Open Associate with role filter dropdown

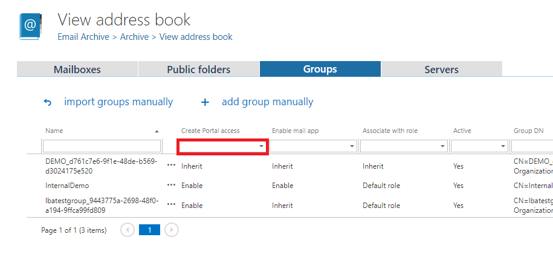point(442,146)
